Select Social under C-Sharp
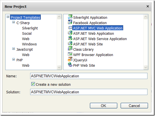155x116 pixels. 27,34
